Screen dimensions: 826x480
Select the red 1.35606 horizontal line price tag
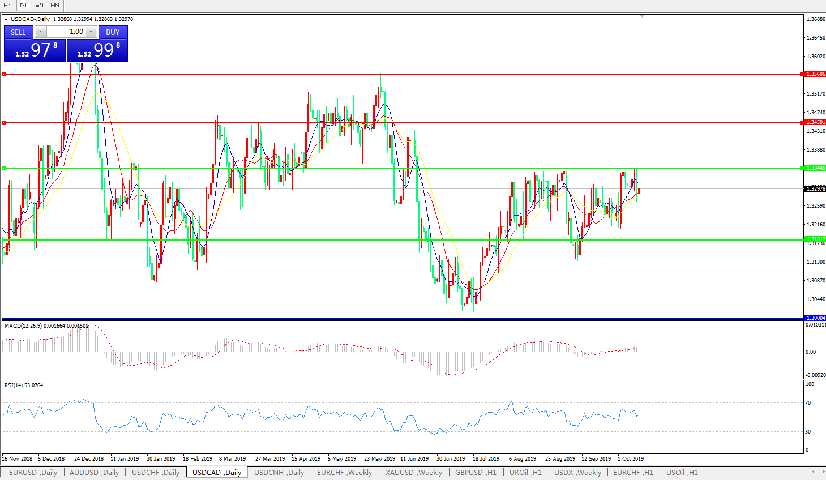point(815,74)
